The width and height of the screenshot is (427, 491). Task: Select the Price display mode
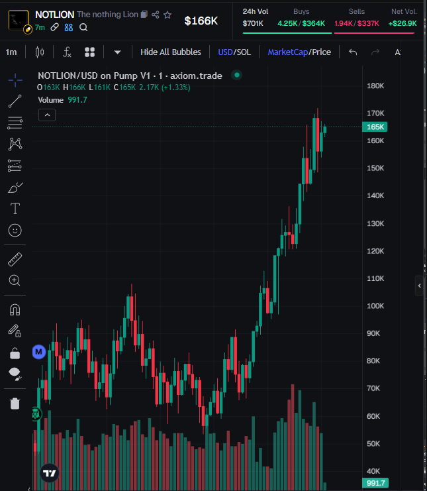click(321, 52)
